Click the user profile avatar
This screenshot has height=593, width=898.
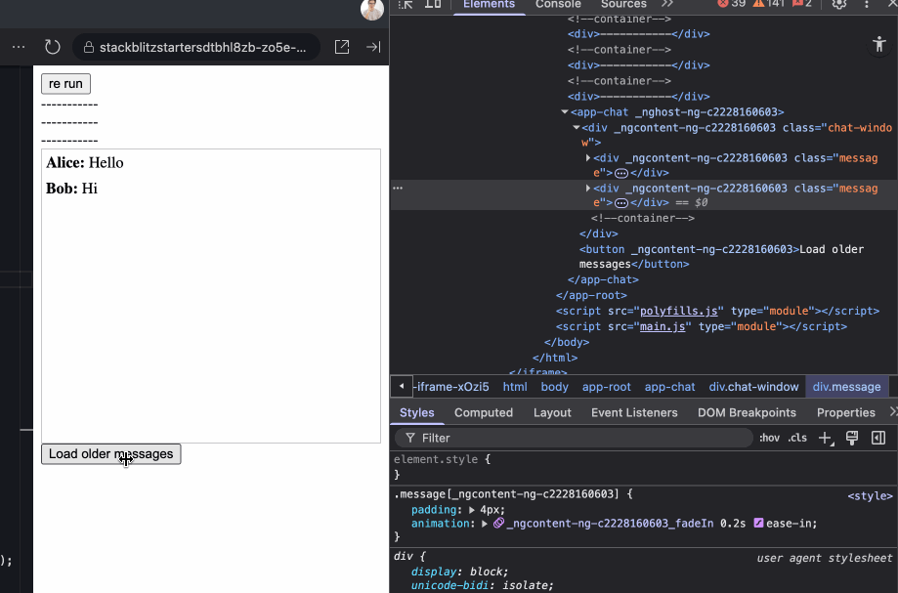tap(372, 9)
